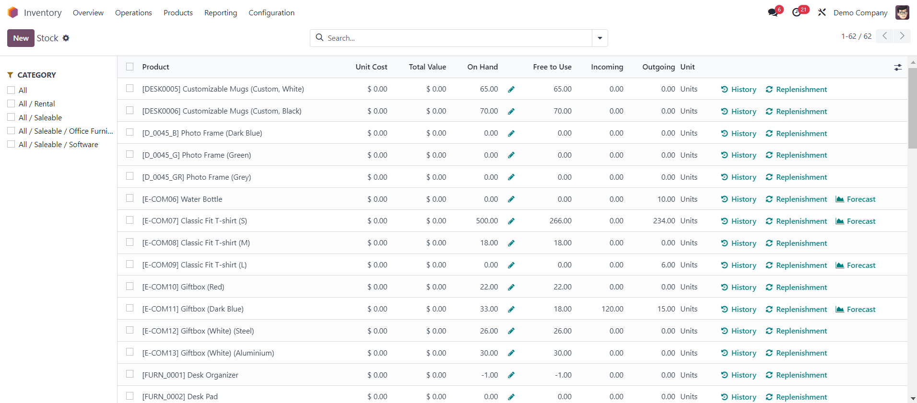Select the Desk Organizer row checkbox
Viewport: 917px width, 403px height.
pyautogui.click(x=129, y=374)
